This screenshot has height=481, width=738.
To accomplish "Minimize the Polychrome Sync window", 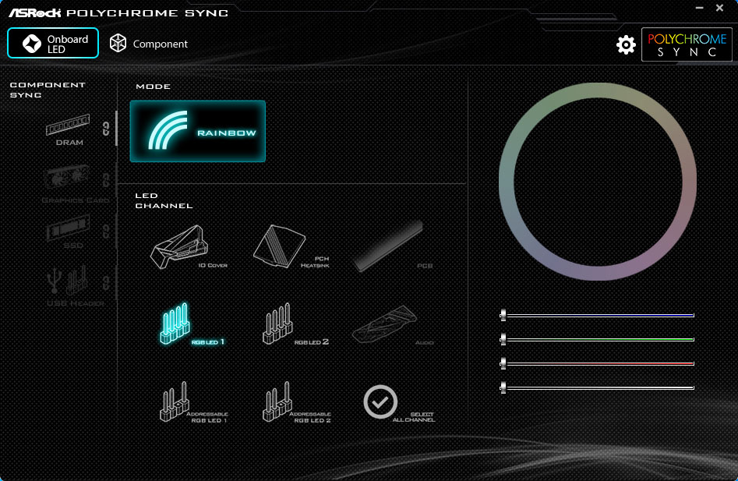I will [x=699, y=8].
